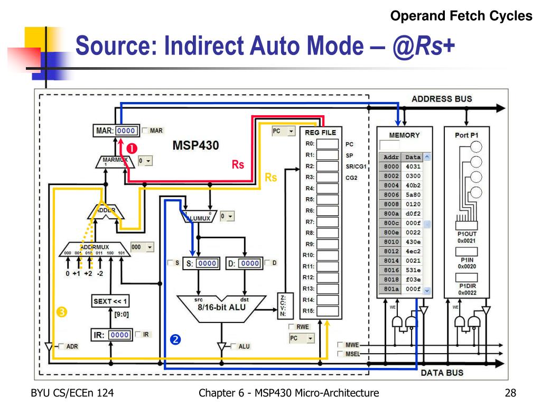Click the topmost Port P1 LED circle

tap(476, 146)
